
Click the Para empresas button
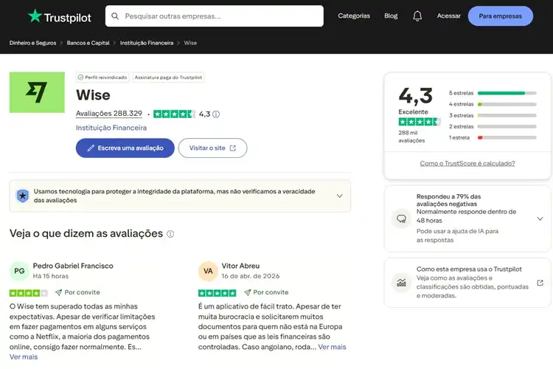500,16
